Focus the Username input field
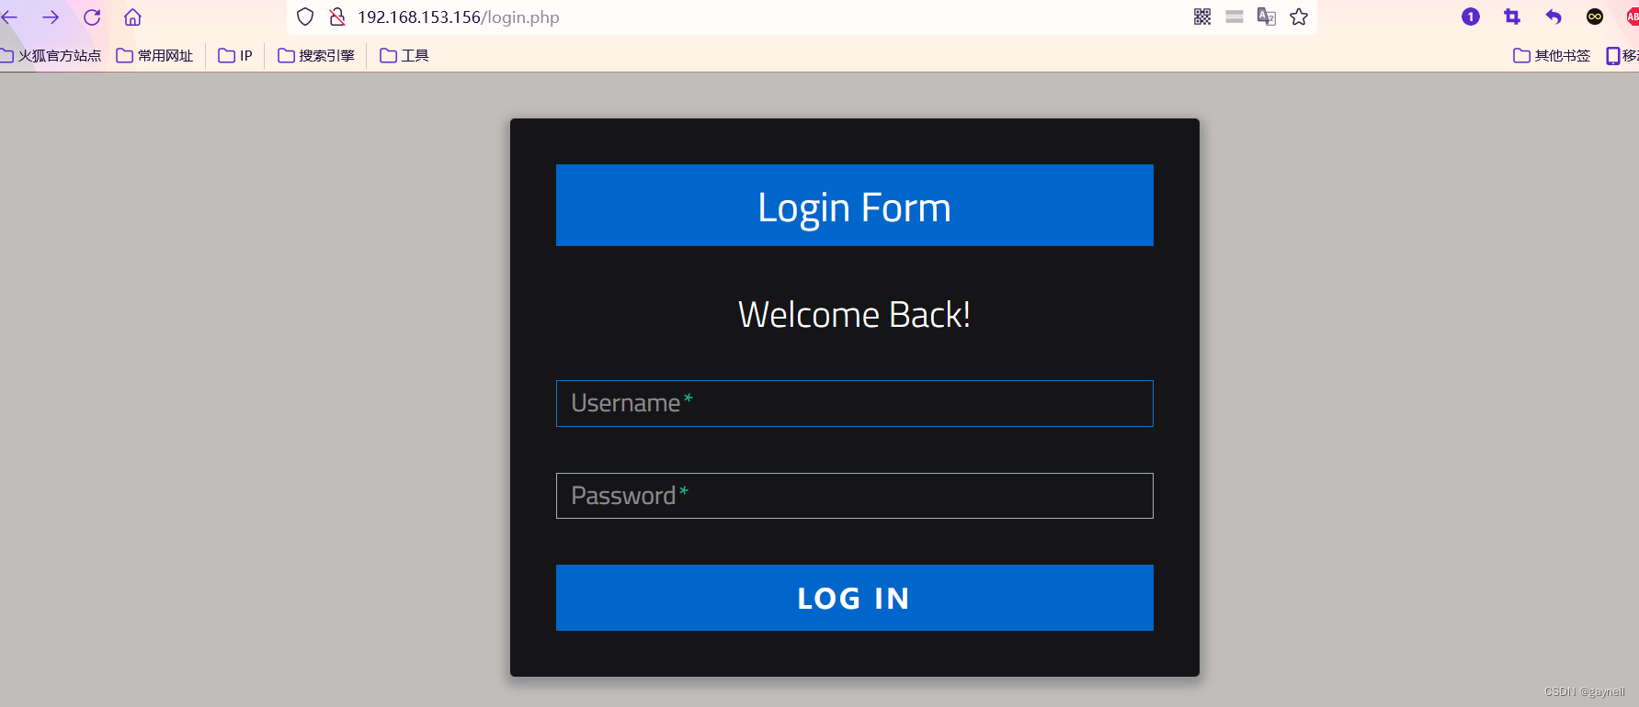1639x707 pixels. [855, 403]
